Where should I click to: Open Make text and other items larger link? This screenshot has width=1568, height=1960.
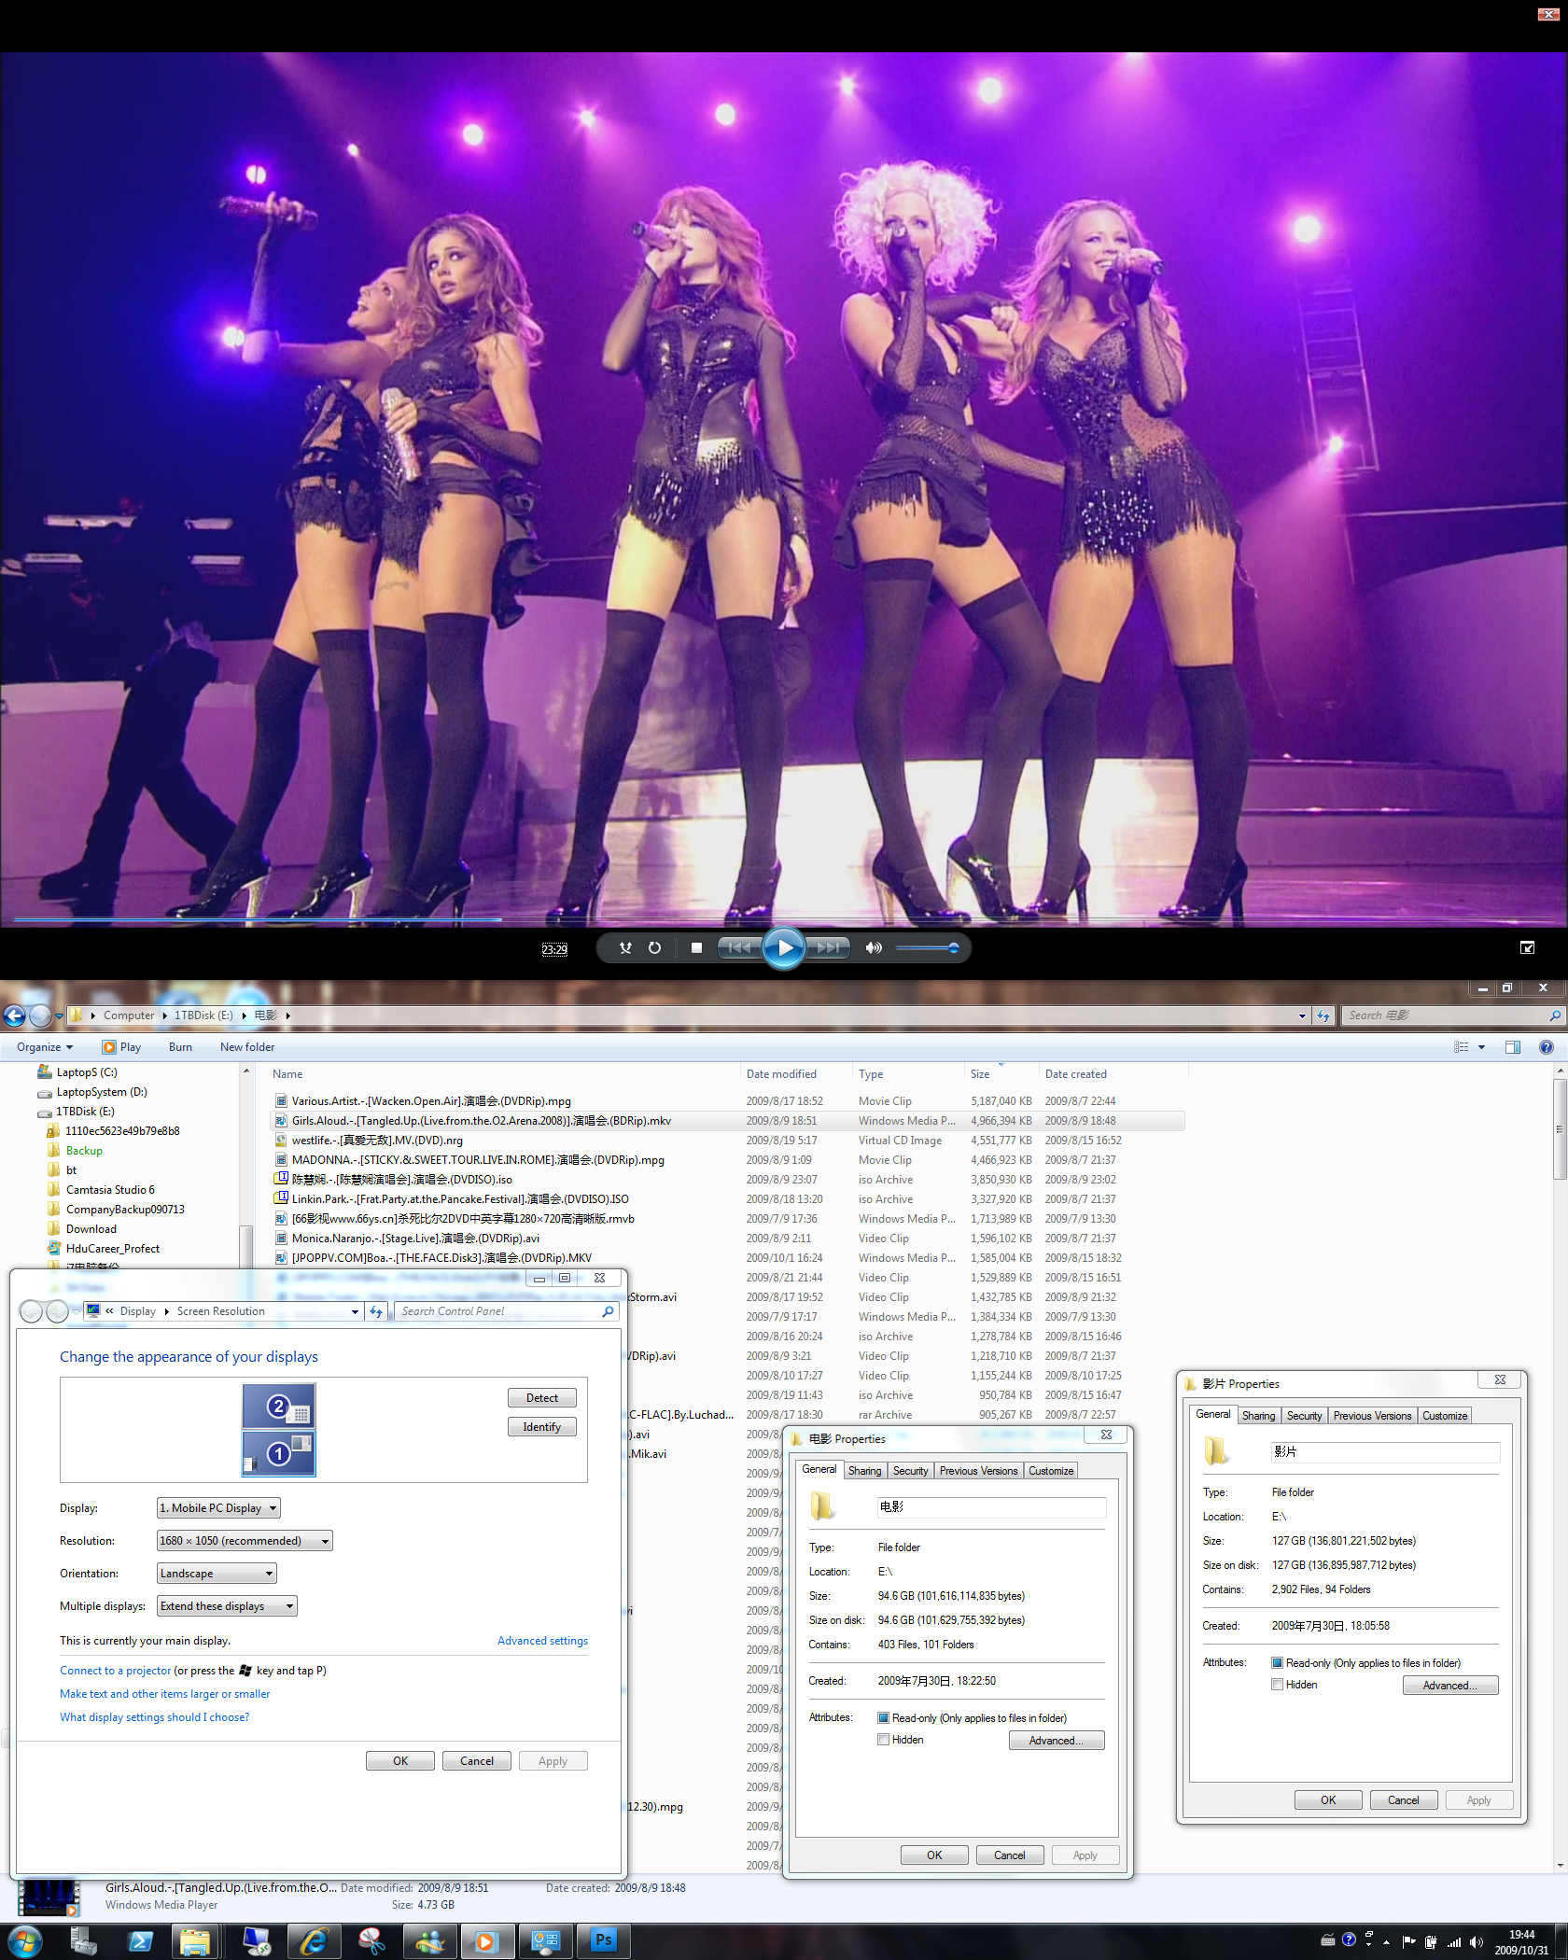click(x=165, y=1694)
